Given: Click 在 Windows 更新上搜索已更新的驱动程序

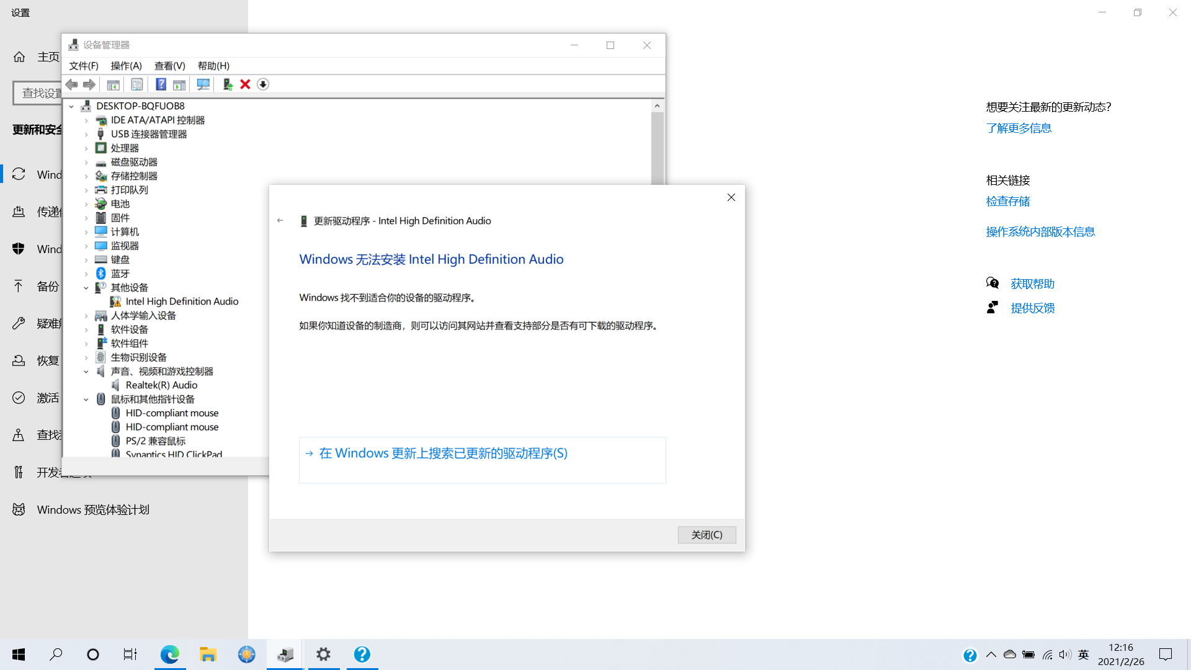Looking at the screenshot, I should [x=442, y=453].
